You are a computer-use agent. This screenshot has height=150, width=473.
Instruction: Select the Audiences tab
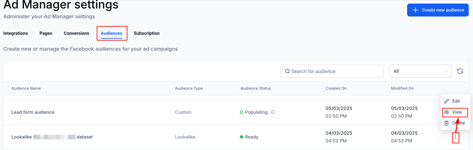click(x=111, y=33)
